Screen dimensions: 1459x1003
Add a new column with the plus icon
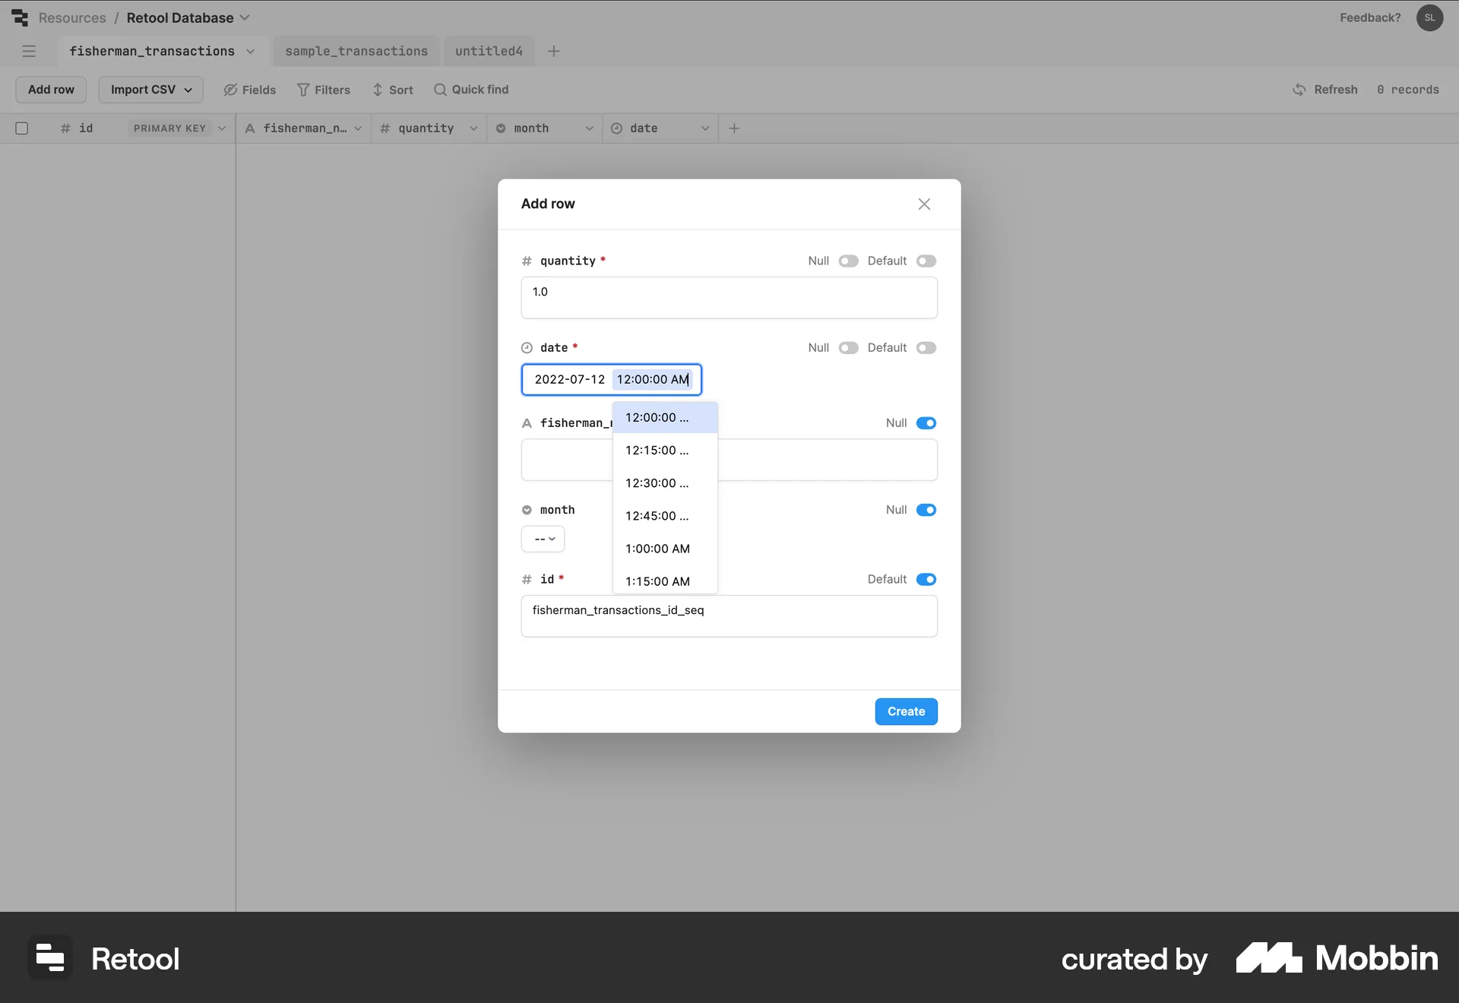point(734,128)
